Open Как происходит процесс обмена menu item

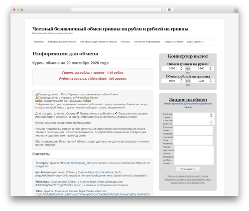(99, 42)
